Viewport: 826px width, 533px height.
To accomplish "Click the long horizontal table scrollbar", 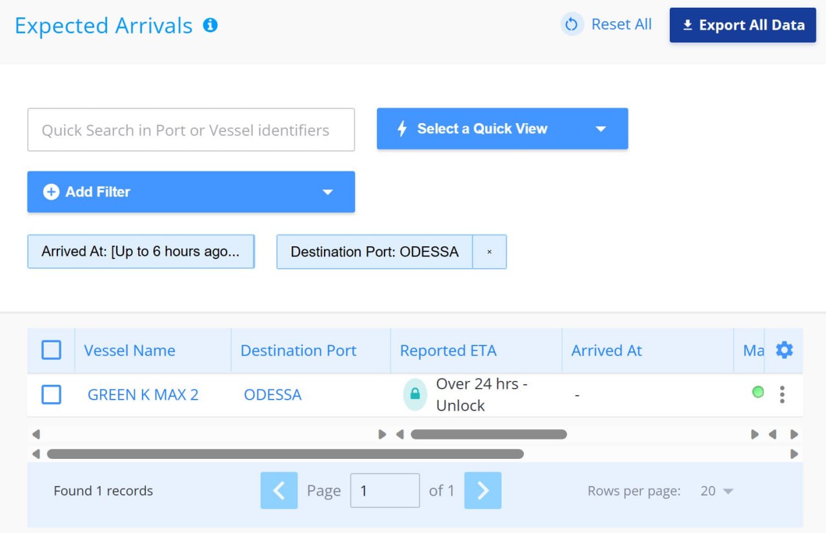I will pos(285,454).
